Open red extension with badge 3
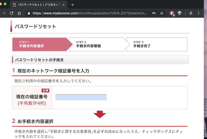 point(172,13)
